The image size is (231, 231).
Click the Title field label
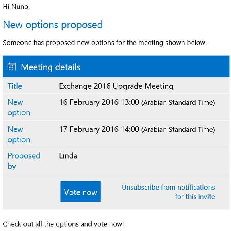pos(15,86)
